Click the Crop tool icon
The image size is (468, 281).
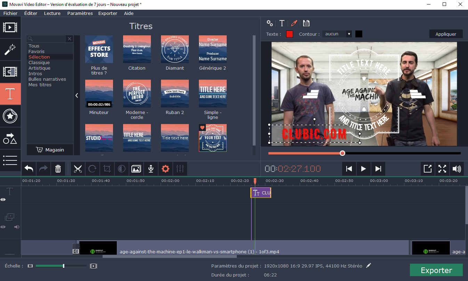[107, 169]
